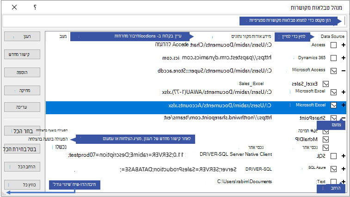Uncheck the נכסי אחר table checkbox
This screenshot has height=197, width=350.
pyautogui.click(x=325, y=148)
